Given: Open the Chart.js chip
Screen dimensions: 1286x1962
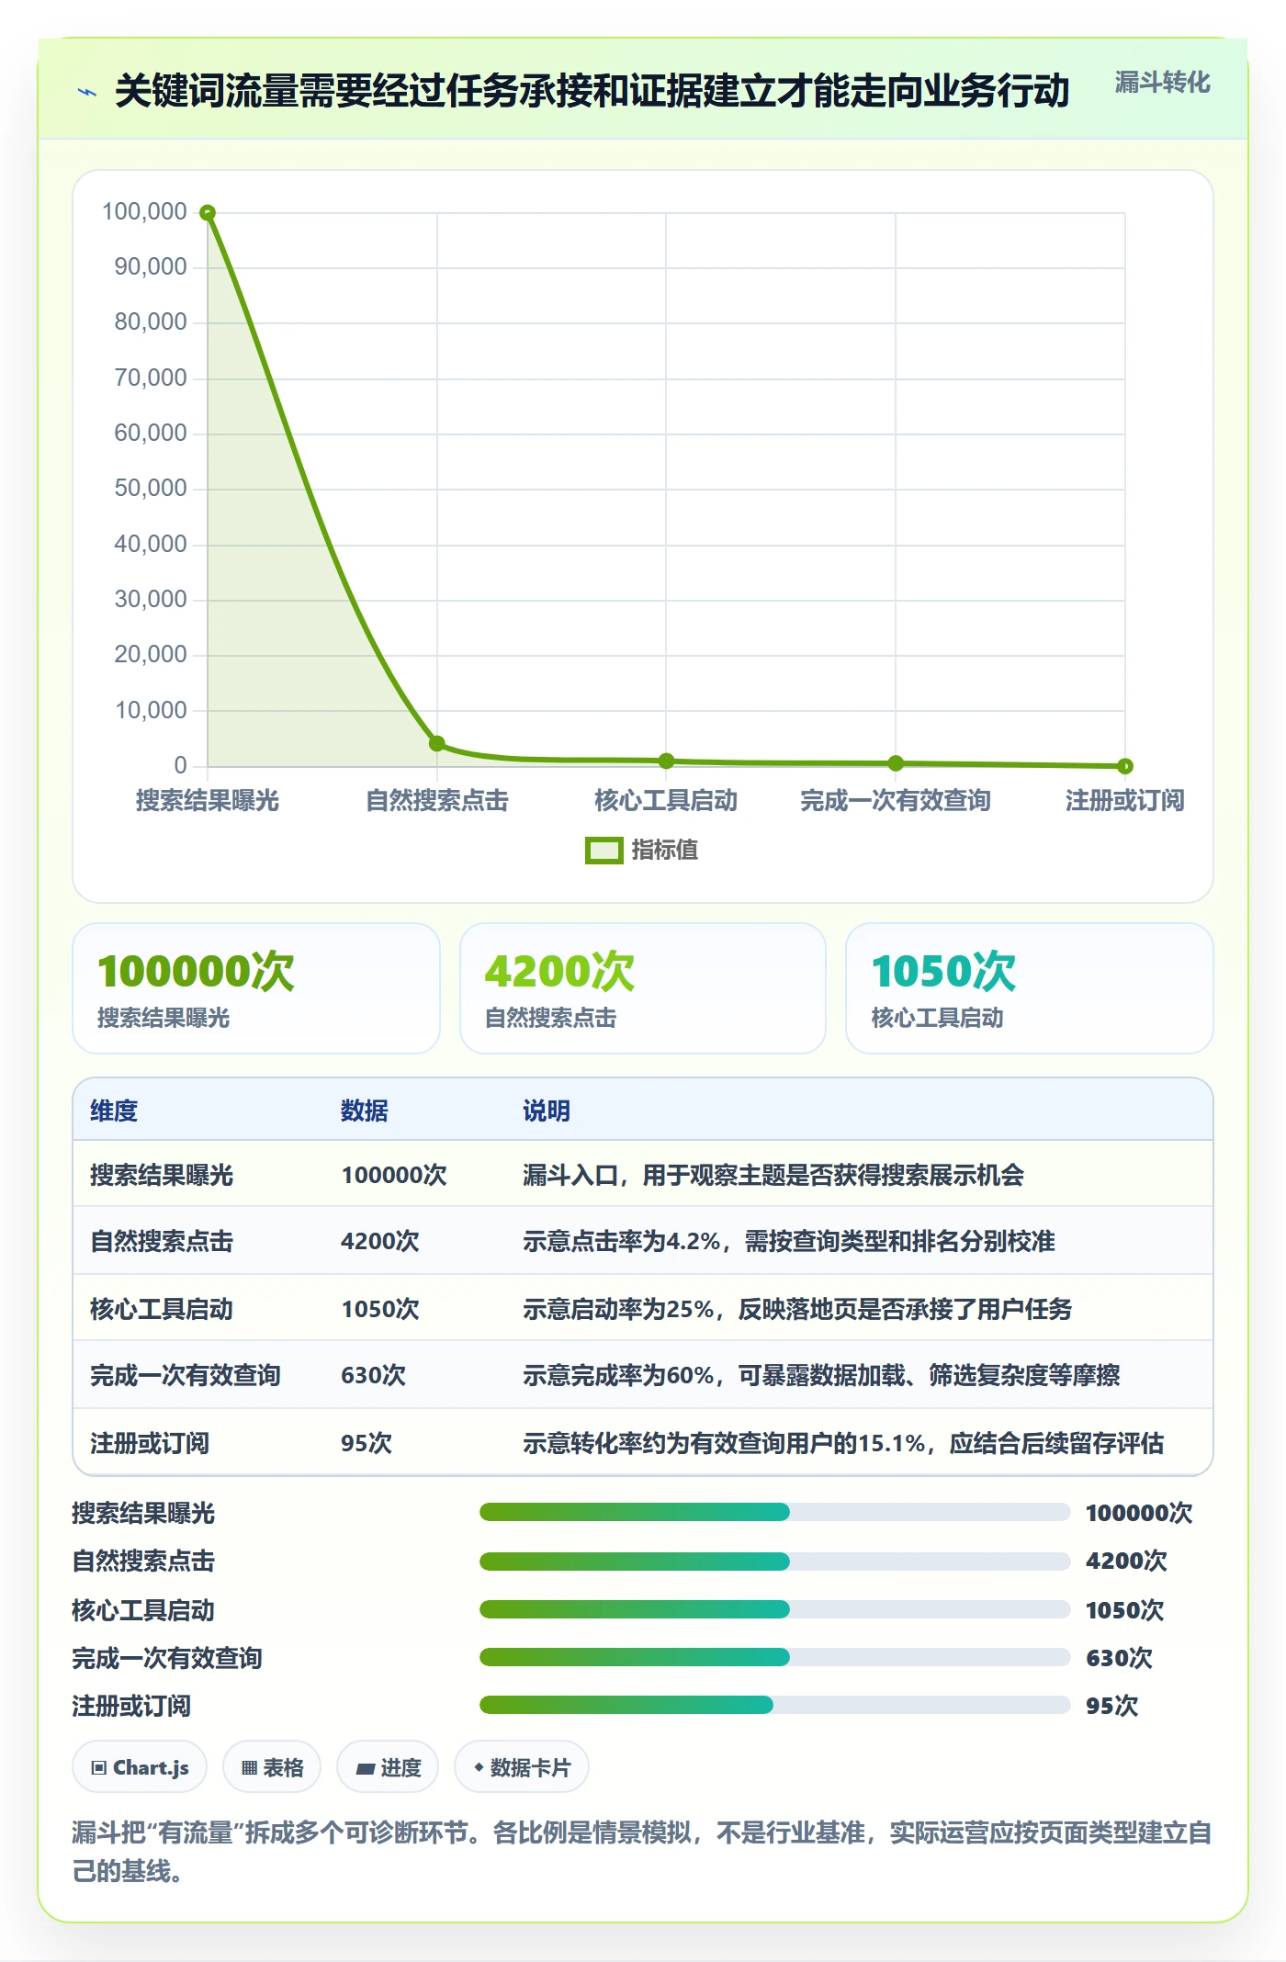Looking at the screenshot, I should pyautogui.click(x=140, y=1767).
